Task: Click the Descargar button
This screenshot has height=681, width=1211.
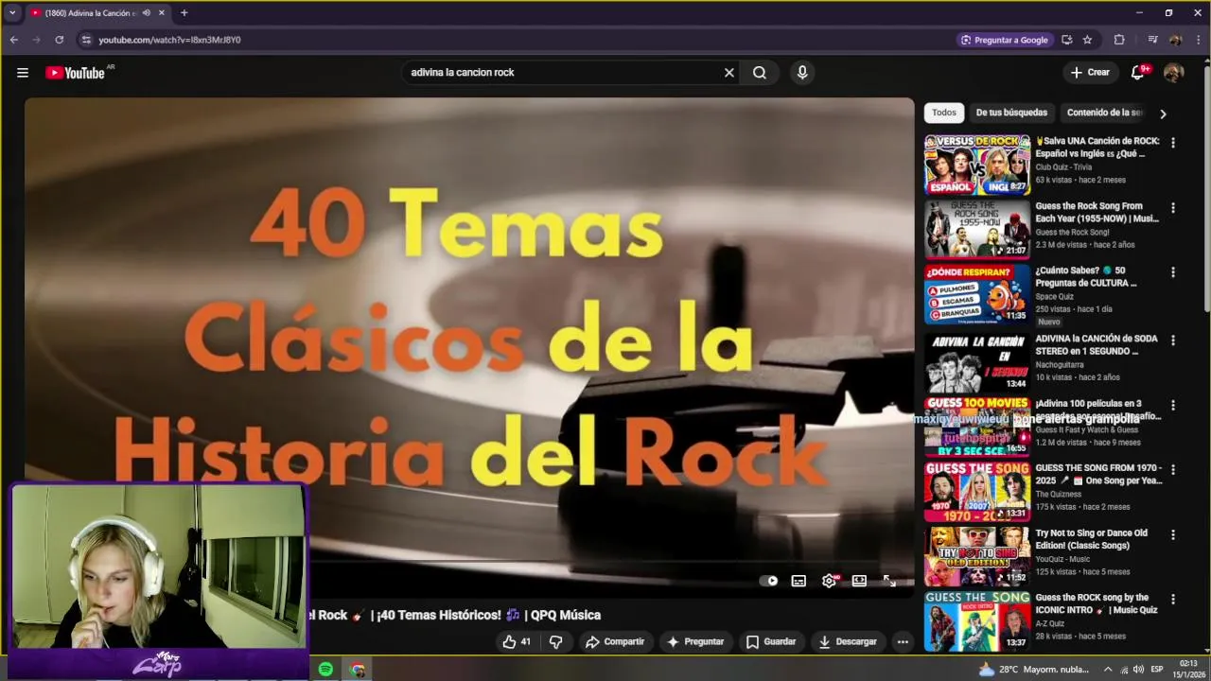Action: tap(848, 641)
